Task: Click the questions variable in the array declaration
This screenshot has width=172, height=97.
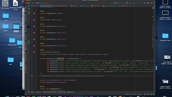Action: 60,59
